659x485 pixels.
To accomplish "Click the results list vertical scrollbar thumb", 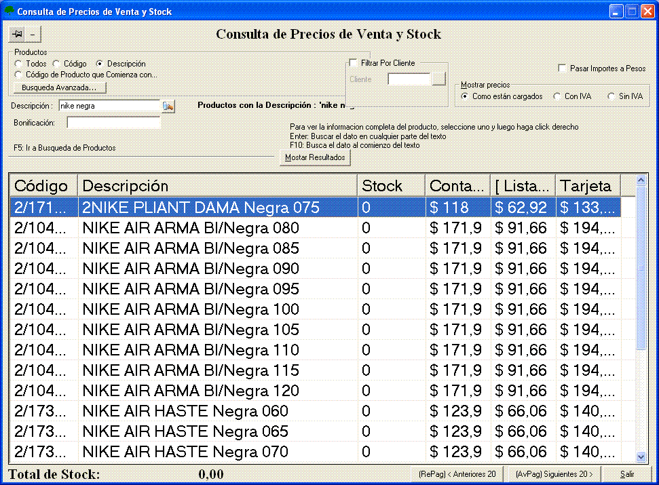I will (x=641, y=267).
